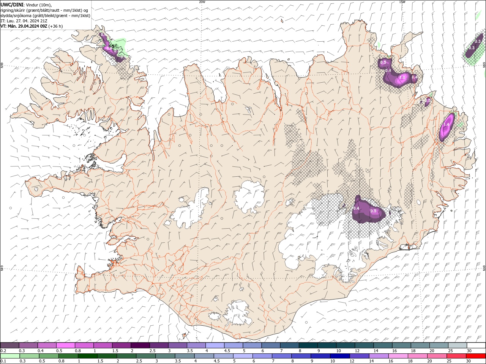Select the 3 grey-green rain legend swatch

[165, 356]
